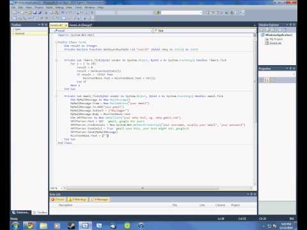Open the Edit menu
Screen dimensions: 307x230
tap(20, 8)
